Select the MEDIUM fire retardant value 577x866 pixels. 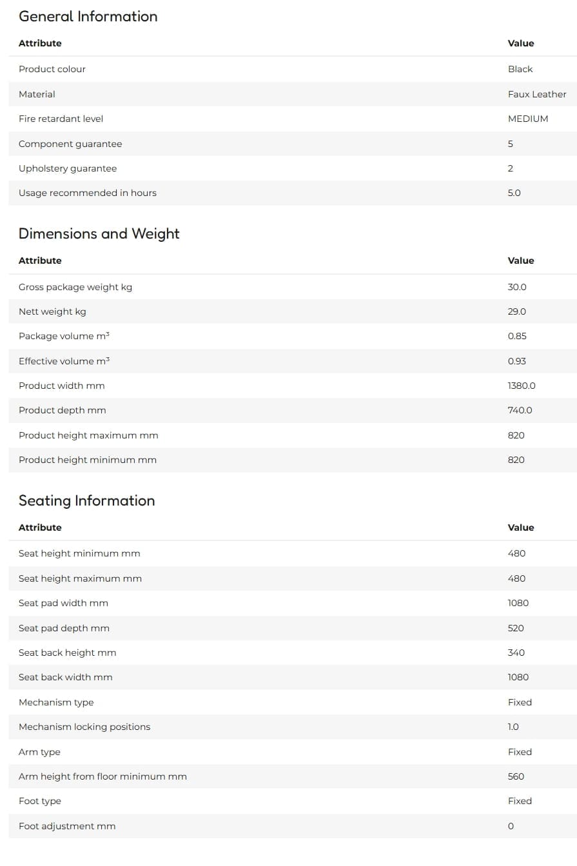(528, 119)
